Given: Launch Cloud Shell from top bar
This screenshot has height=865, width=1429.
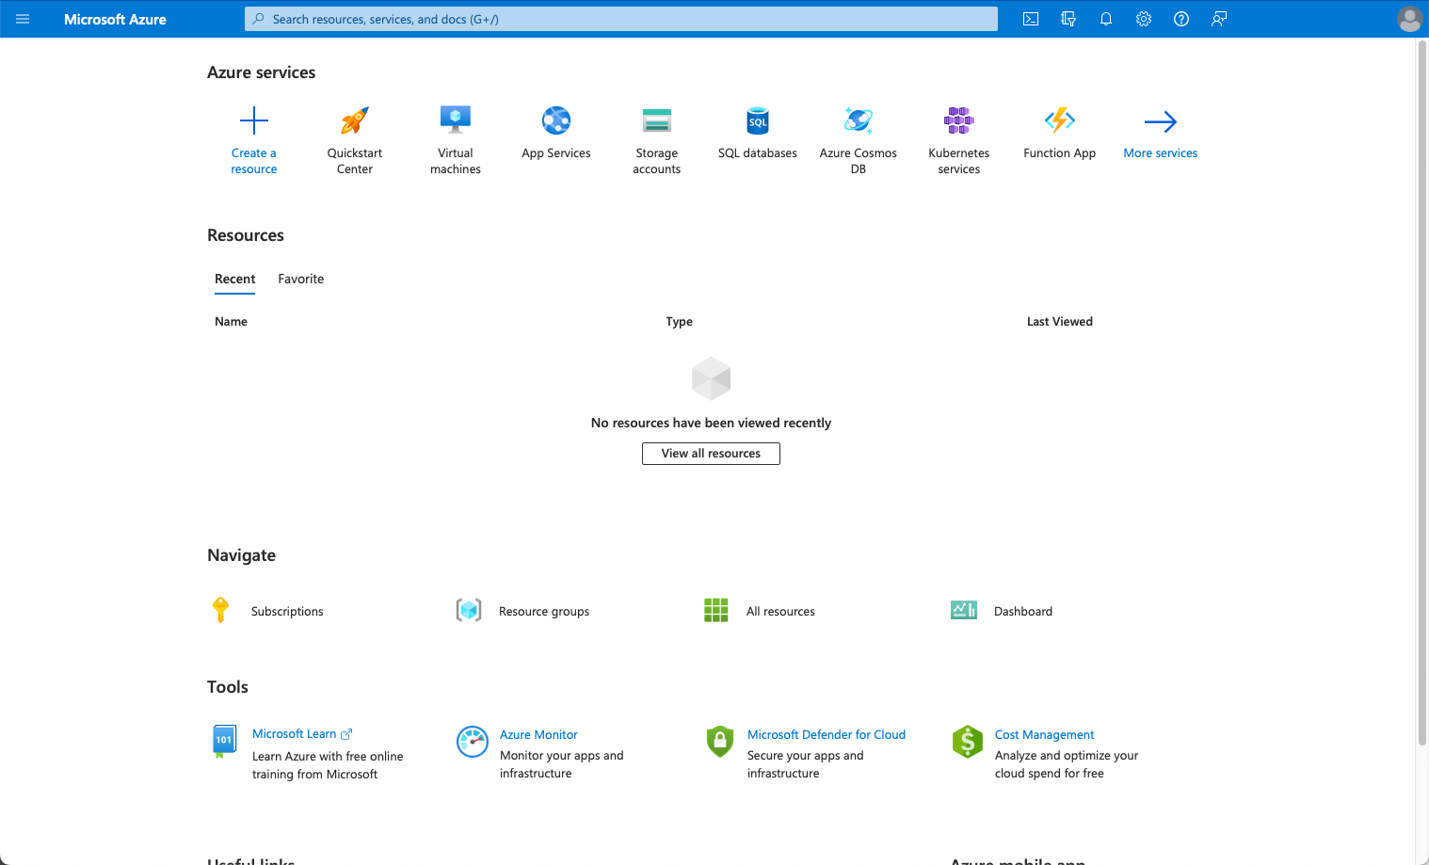Looking at the screenshot, I should tap(1031, 19).
